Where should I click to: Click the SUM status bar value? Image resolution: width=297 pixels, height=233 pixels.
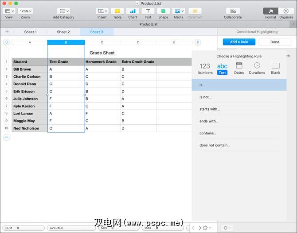coord(23,228)
